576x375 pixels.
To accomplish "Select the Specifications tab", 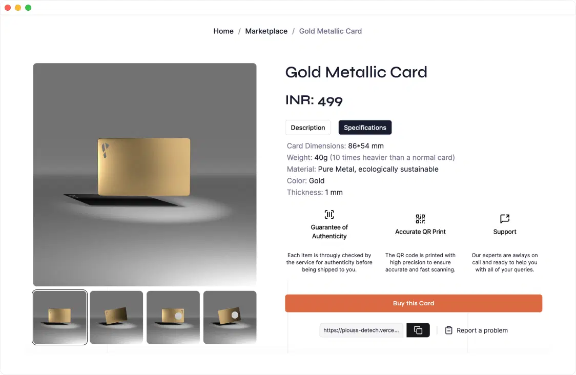I will [365, 128].
